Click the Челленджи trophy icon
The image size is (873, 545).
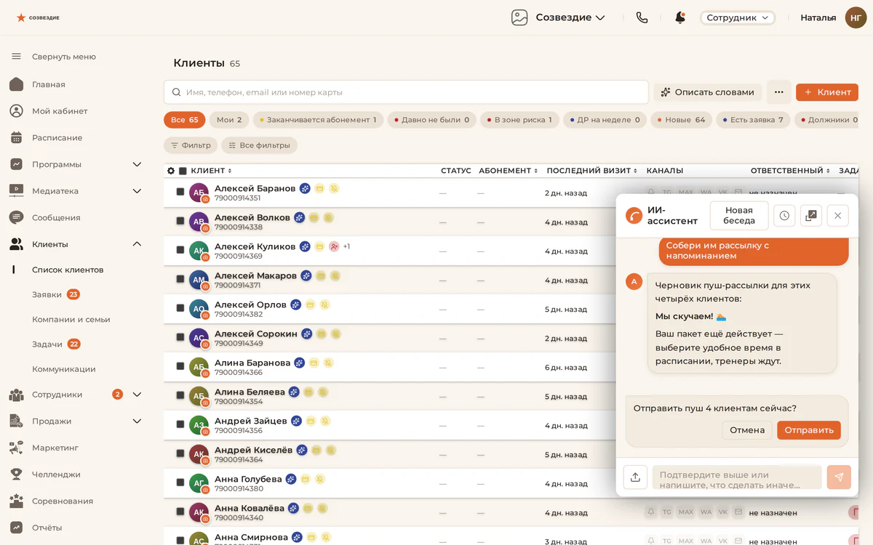pyautogui.click(x=16, y=474)
